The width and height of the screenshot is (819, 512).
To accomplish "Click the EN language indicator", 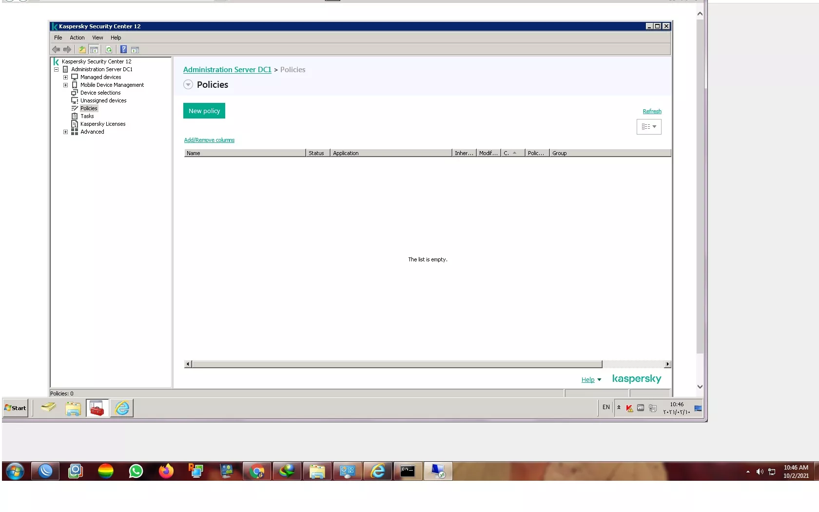I will (x=606, y=407).
